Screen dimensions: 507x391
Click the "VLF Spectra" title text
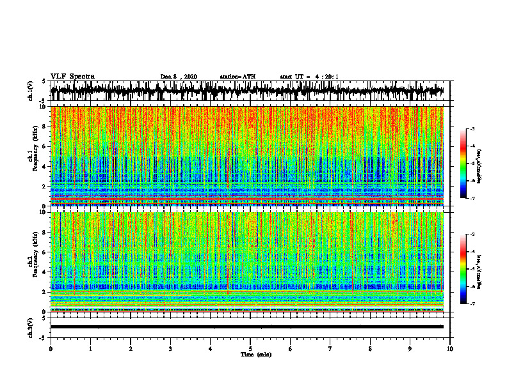72,77
